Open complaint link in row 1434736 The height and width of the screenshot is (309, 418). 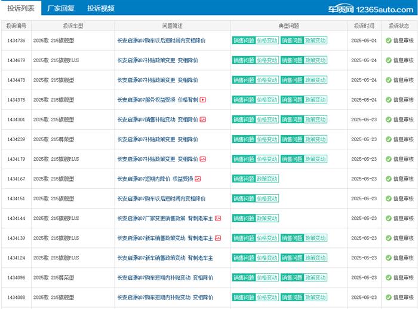pyautogui.click(x=162, y=41)
